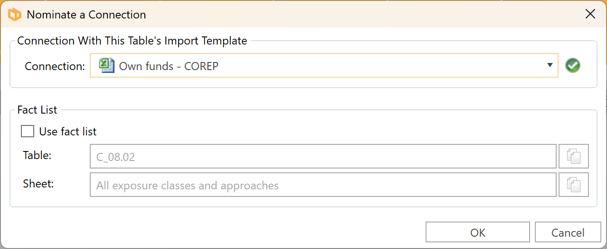Click the 'Nominate a Connection' title bar text
Image resolution: width=607 pixels, height=249 pixels.
tap(86, 15)
